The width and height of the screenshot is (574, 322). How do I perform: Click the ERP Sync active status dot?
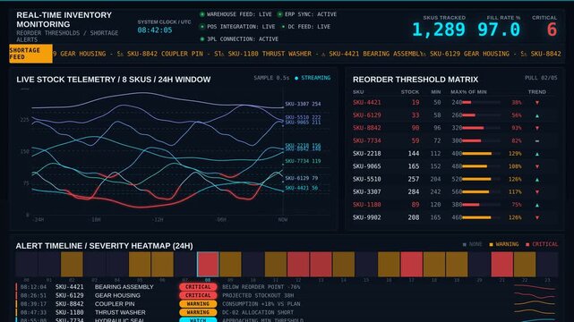tap(279, 14)
